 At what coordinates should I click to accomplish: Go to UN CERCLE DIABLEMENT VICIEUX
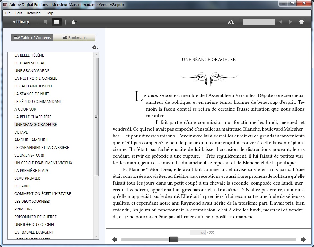tap(43, 163)
